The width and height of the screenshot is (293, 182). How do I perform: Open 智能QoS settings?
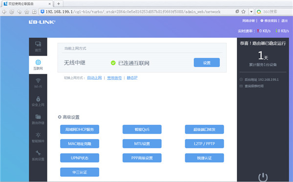[142, 129]
